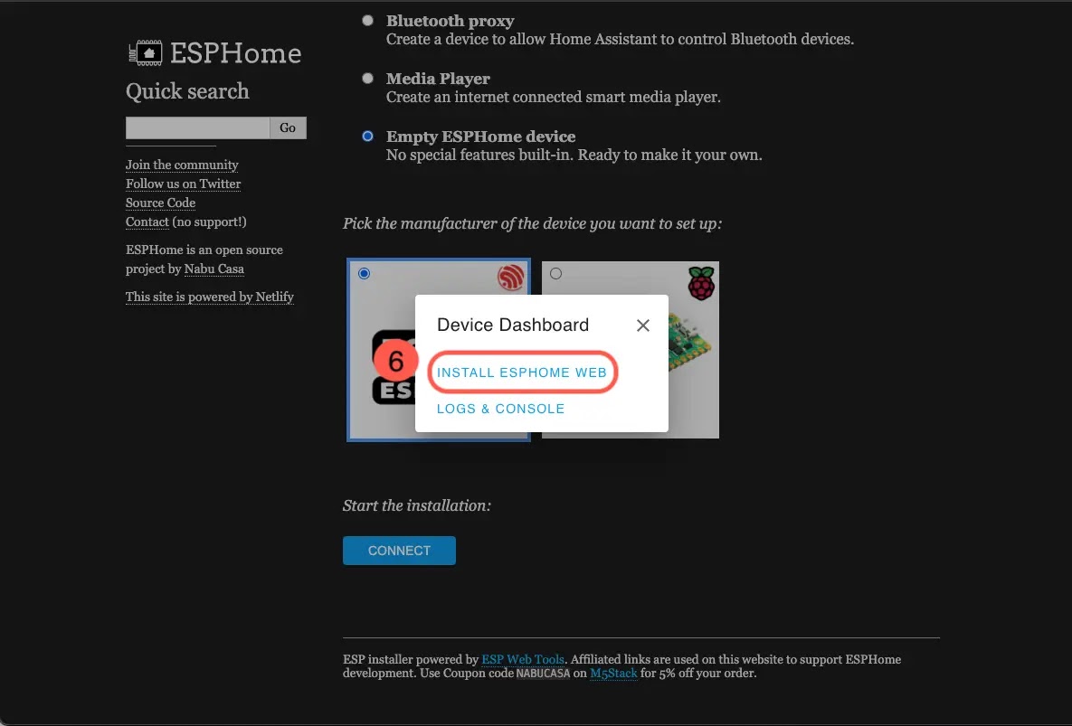Click the Quick search heading
This screenshot has height=726, width=1072.
click(187, 90)
